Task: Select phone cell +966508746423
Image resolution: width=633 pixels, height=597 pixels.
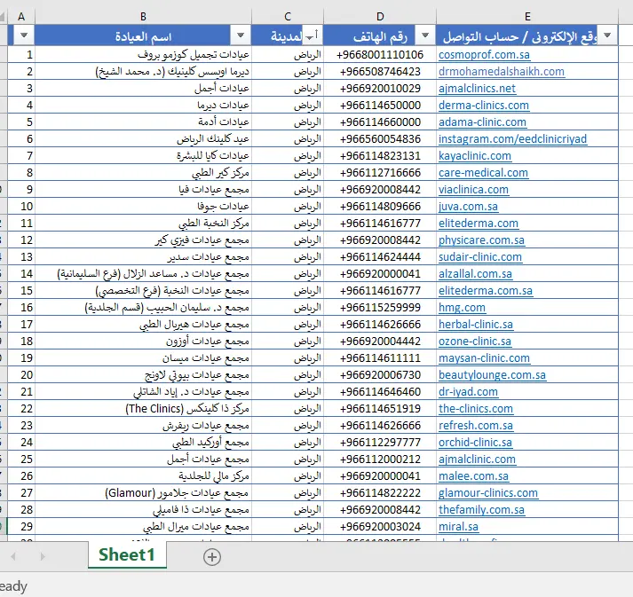Action: [x=380, y=72]
